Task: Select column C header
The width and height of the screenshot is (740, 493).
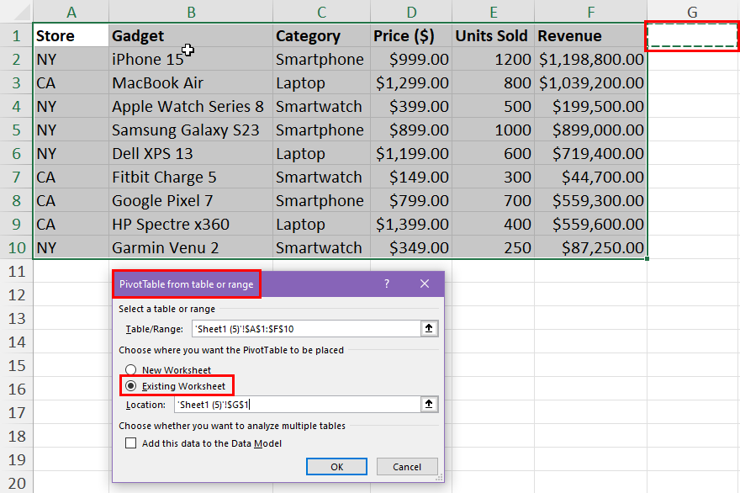Action: click(x=321, y=12)
